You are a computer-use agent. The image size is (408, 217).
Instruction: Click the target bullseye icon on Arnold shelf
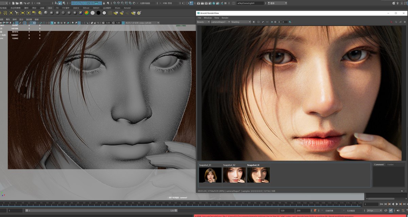(x=139, y=13)
